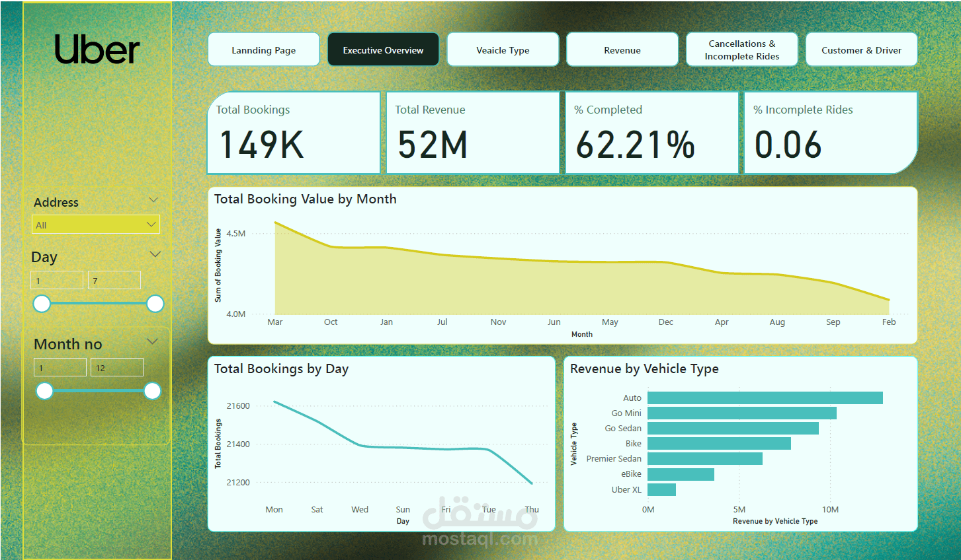Image resolution: width=961 pixels, height=560 pixels.
Task: Click the 21600 bookings axis label
Action: pos(238,406)
